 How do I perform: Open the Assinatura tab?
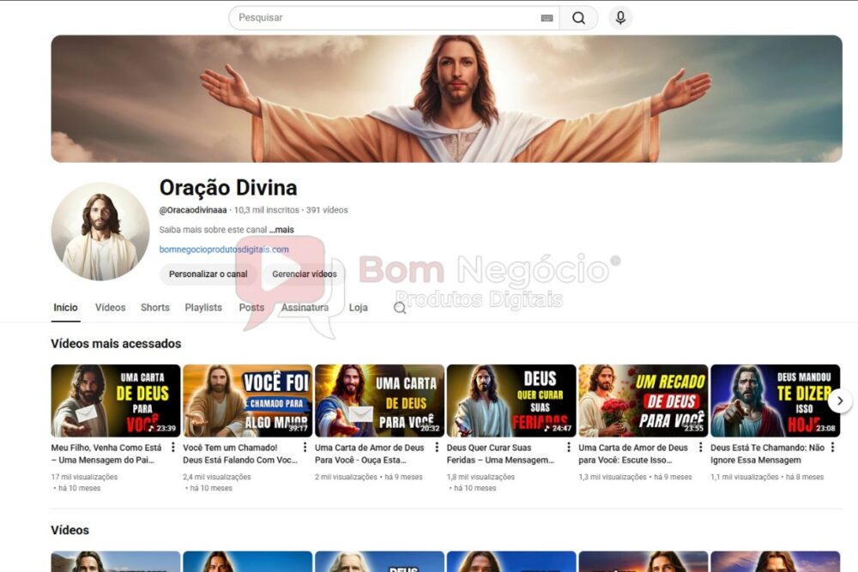pyautogui.click(x=305, y=307)
